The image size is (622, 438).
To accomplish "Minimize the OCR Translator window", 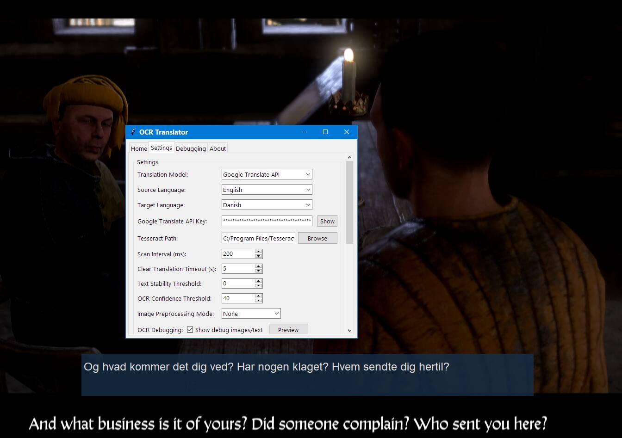I will point(305,132).
